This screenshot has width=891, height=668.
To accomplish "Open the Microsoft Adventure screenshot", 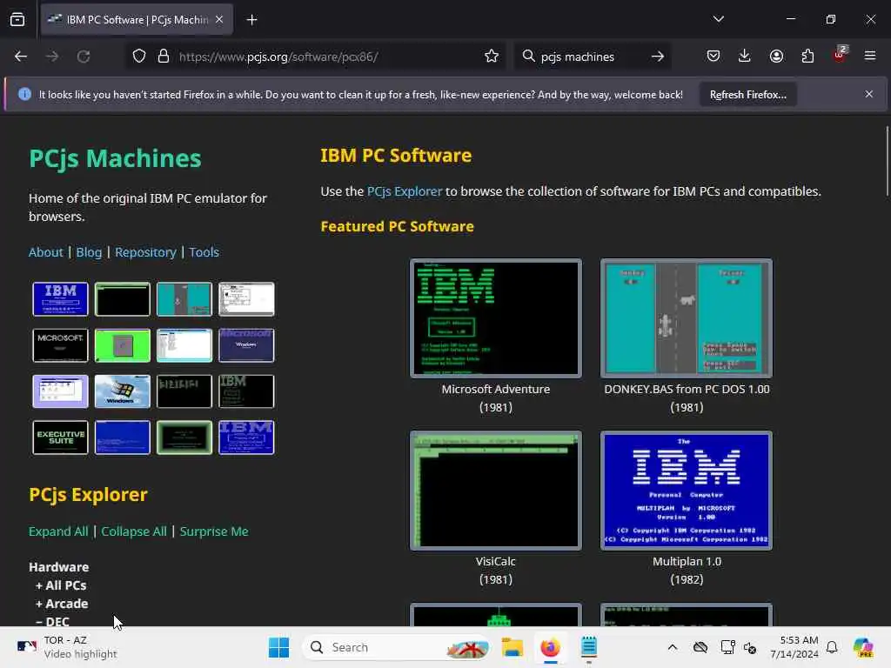I will 495,318.
